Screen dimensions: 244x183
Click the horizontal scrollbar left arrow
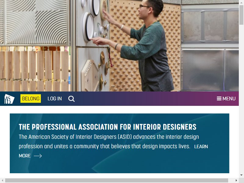click(x=2, y=180)
